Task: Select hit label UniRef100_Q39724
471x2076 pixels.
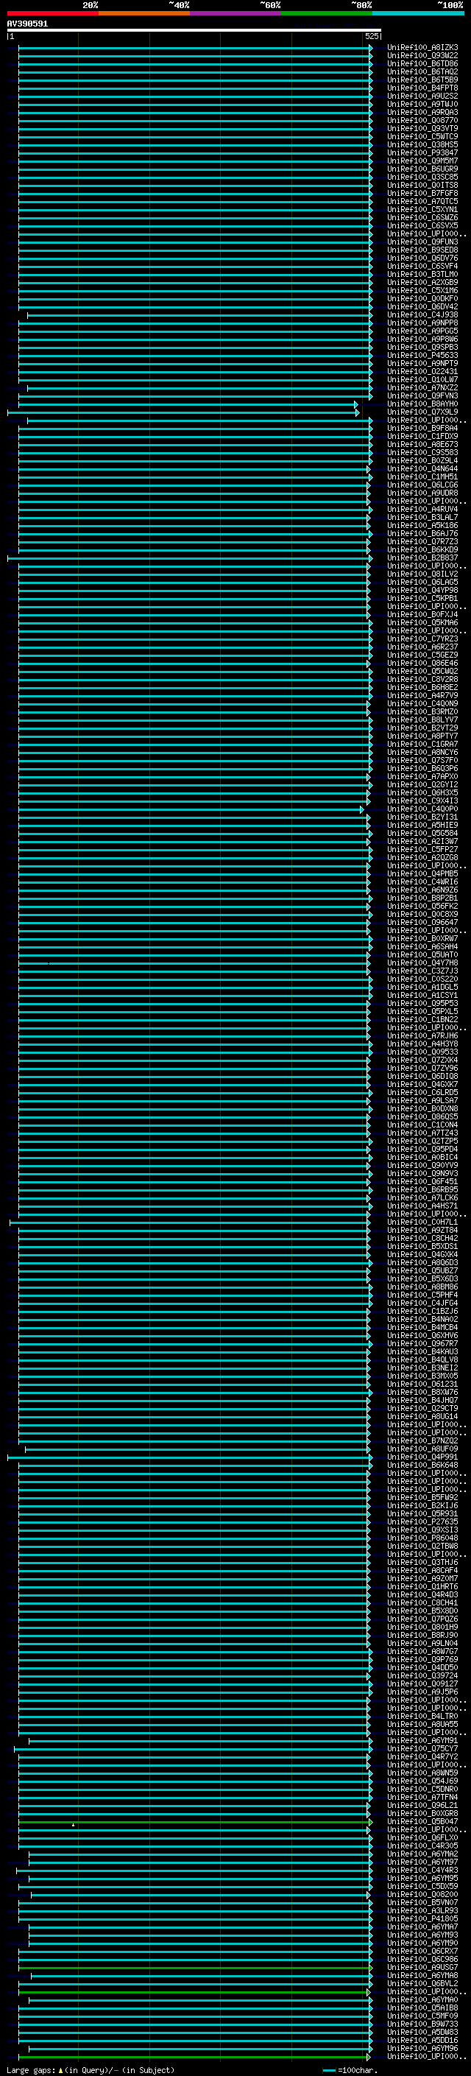Action: pyautogui.click(x=422, y=1676)
